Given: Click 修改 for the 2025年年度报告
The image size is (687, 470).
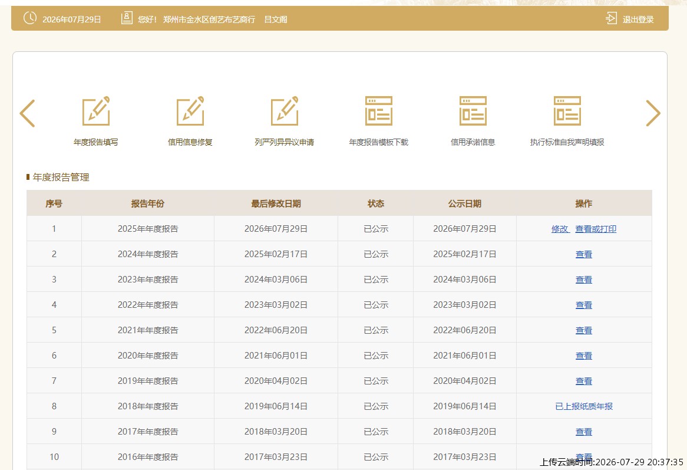Looking at the screenshot, I should (560, 229).
